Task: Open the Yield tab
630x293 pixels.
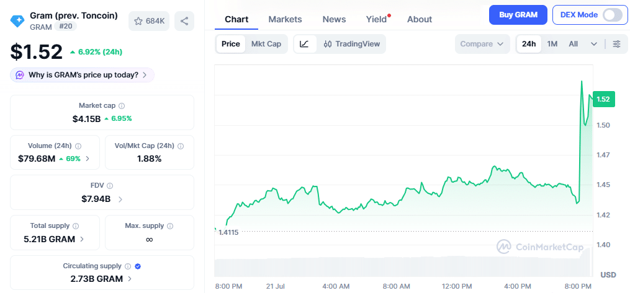Action: coord(377,19)
